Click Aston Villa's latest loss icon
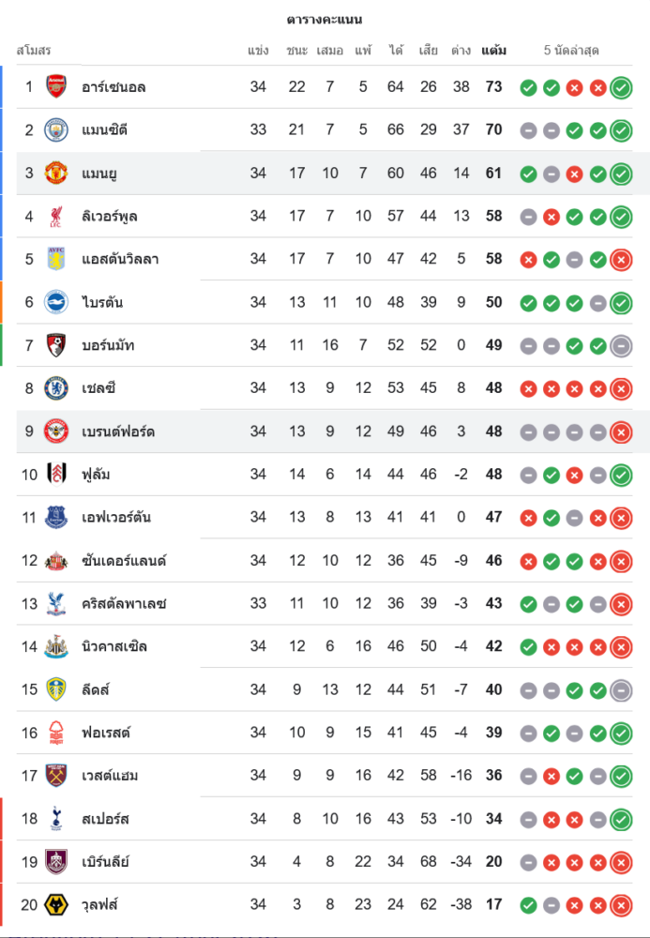The height and width of the screenshot is (938, 650). coord(620,260)
